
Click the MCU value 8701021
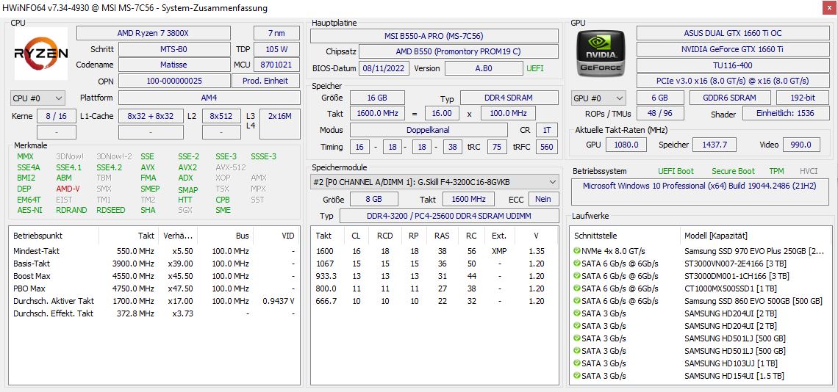(276, 65)
